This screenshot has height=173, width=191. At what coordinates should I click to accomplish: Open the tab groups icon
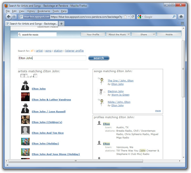click(182, 23)
